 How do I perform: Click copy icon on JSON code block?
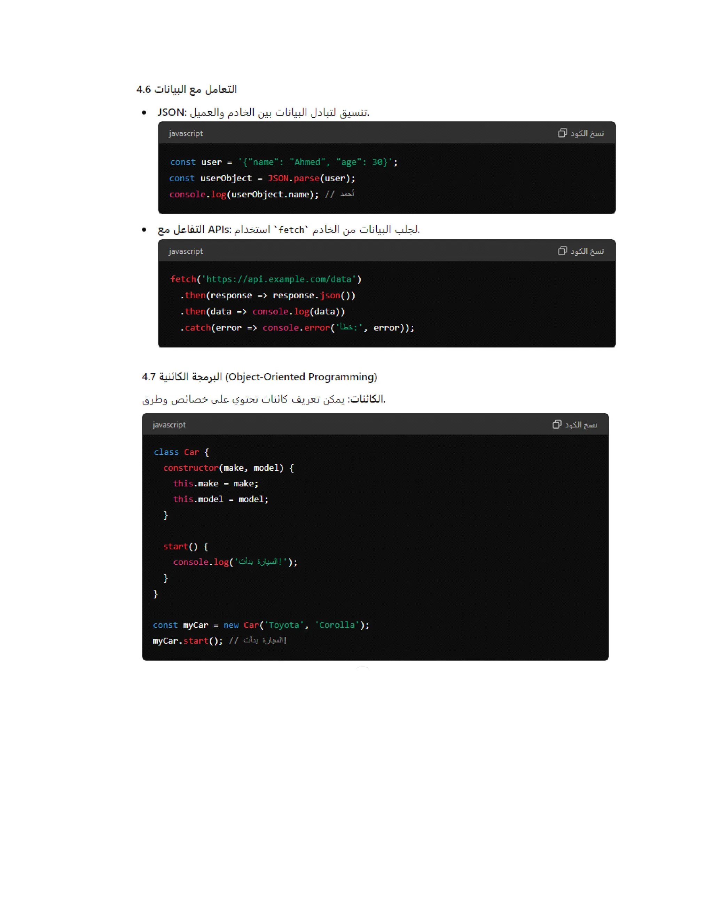562,133
